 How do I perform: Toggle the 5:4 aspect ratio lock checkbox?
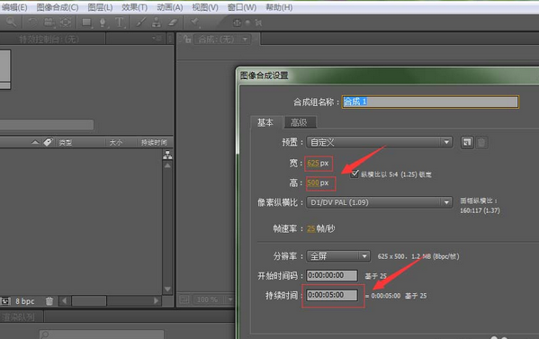(355, 174)
